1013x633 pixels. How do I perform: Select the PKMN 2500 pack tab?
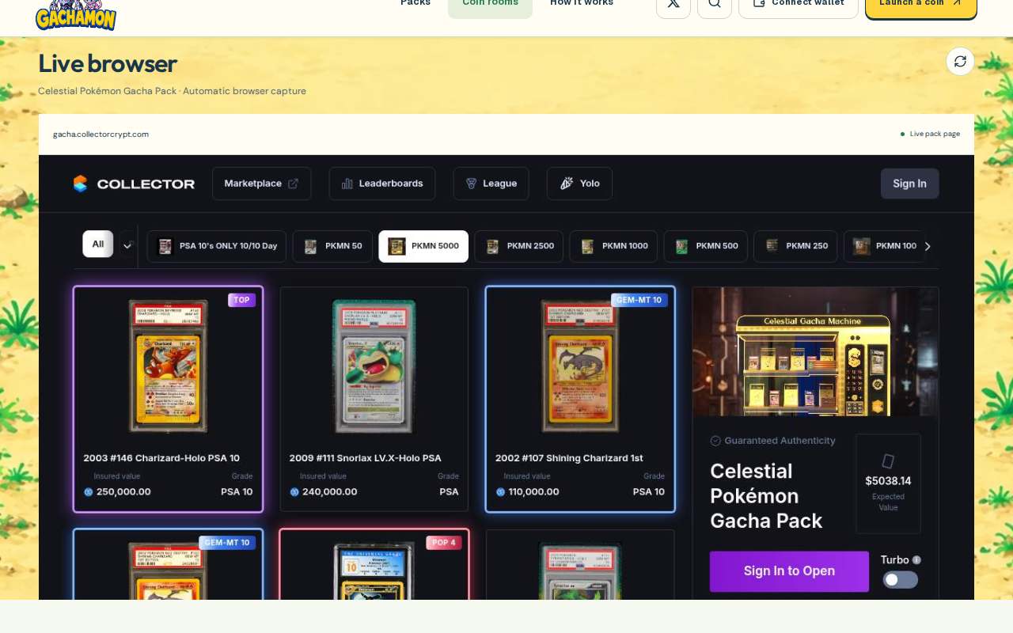coord(519,246)
